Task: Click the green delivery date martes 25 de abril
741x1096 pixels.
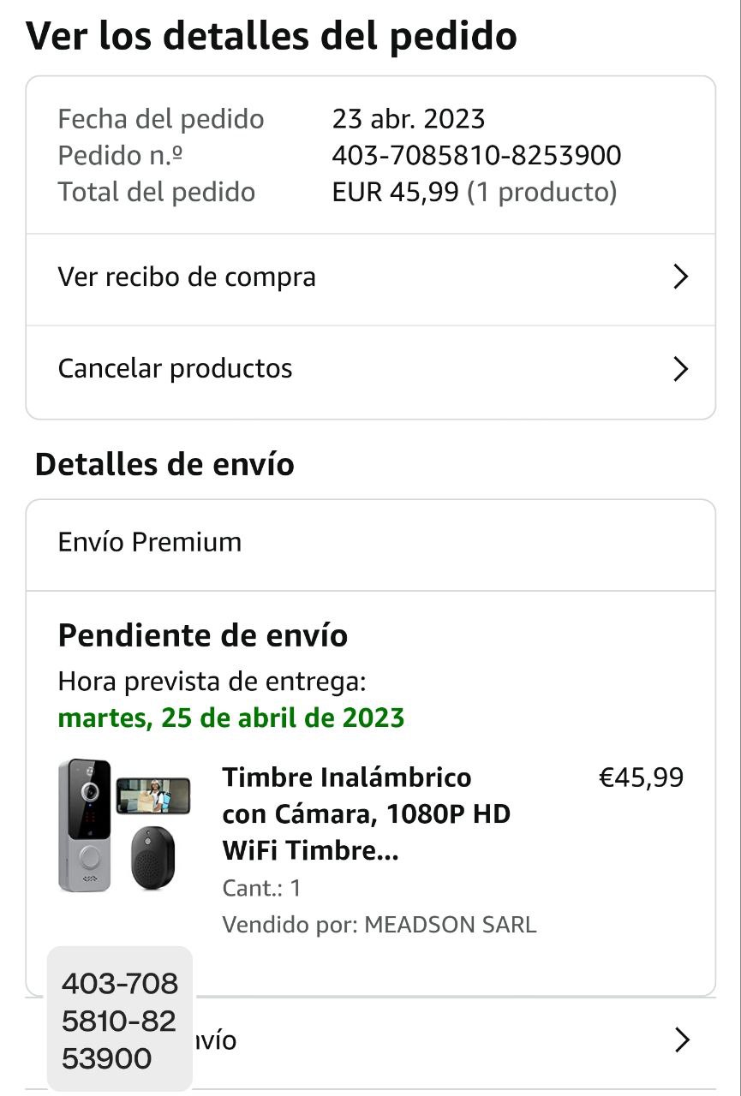Action: coord(231,718)
